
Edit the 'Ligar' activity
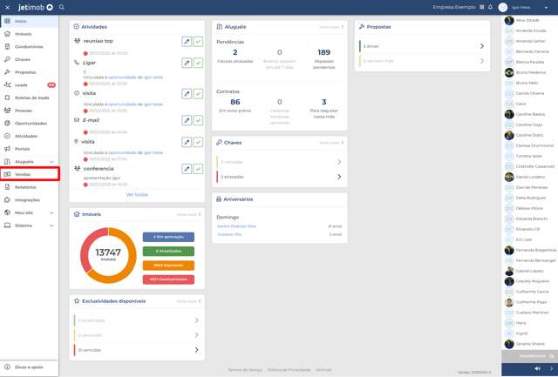tap(187, 63)
